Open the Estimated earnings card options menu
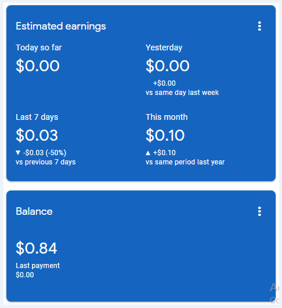The width and height of the screenshot is (282, 308). [x=259, y=26]
